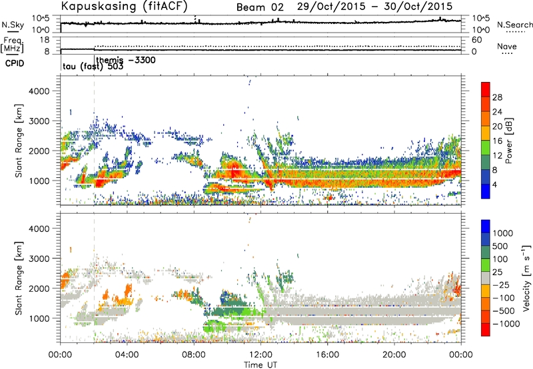Click the Time UT axis label

pos(261,365)
